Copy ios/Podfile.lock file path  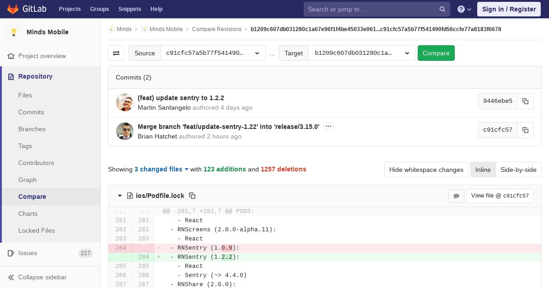(x=192, y=196)
